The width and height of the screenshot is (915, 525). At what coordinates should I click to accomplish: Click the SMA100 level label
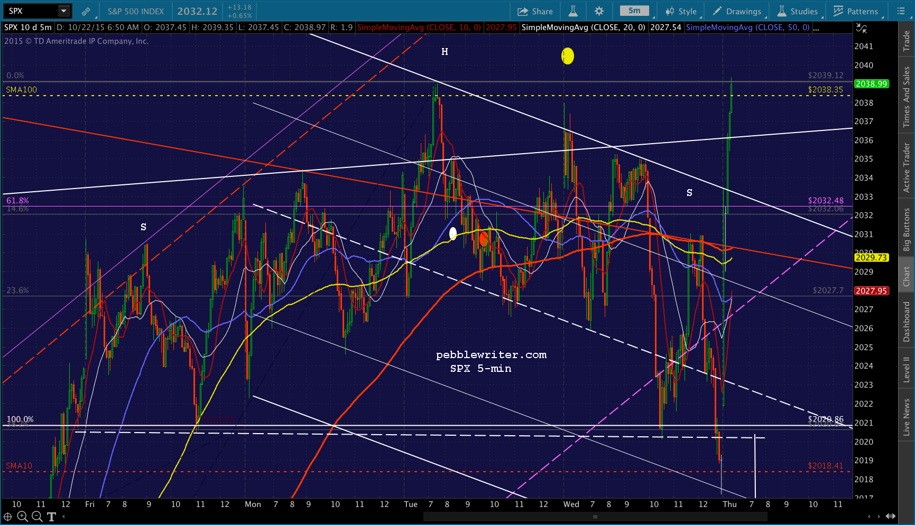pos(22,90)
